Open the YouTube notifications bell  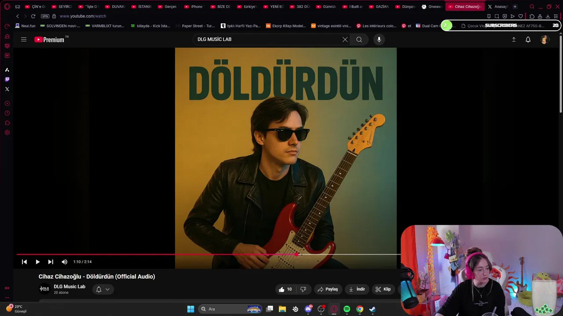coord(528,39)
